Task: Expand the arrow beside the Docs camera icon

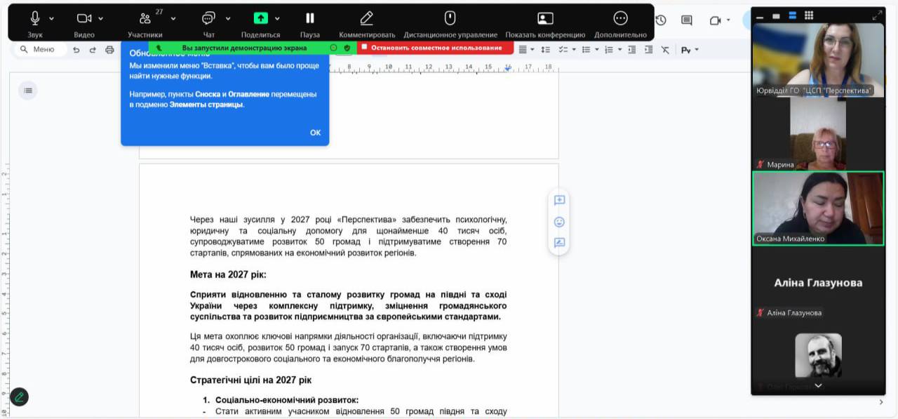Action: (x=729, y=20)
